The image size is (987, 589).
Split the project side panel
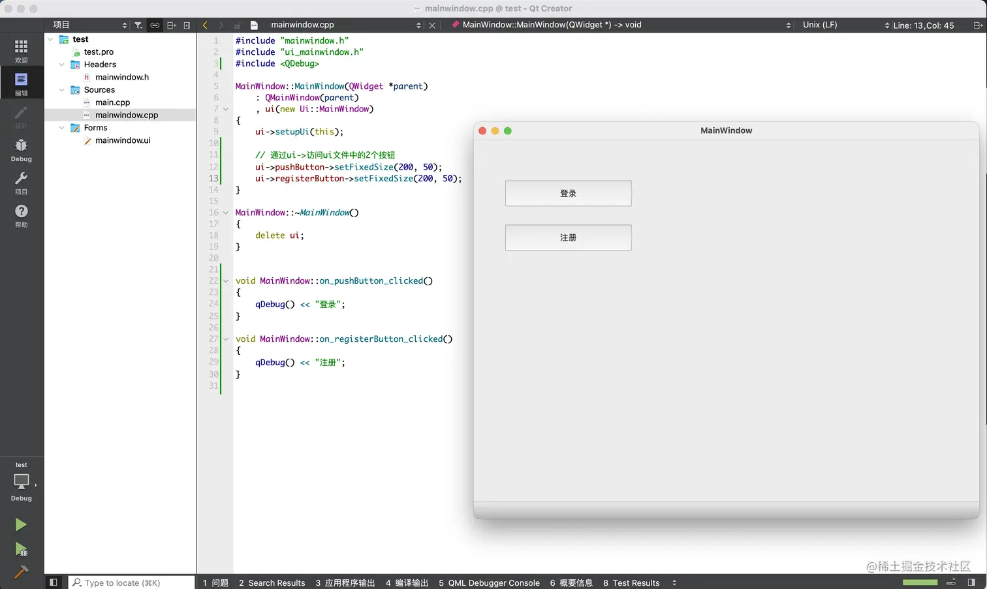click(x=172, y=25)
